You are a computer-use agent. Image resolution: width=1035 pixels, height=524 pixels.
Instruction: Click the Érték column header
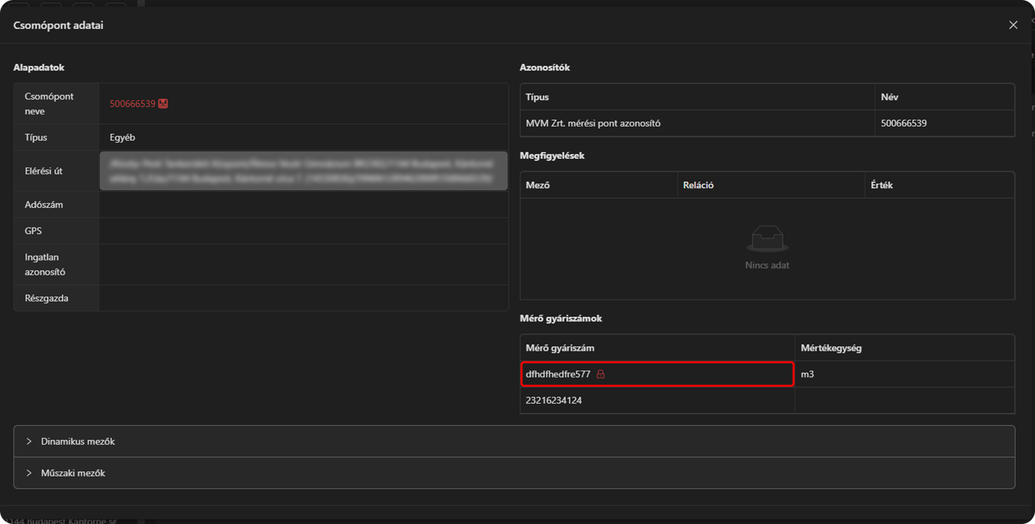click(882, 185)
